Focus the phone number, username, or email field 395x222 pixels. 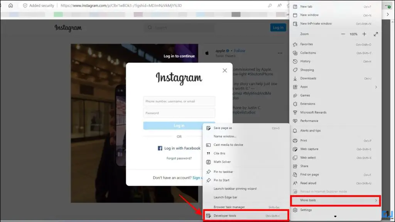pyautogui.click(x=179, y=102)
